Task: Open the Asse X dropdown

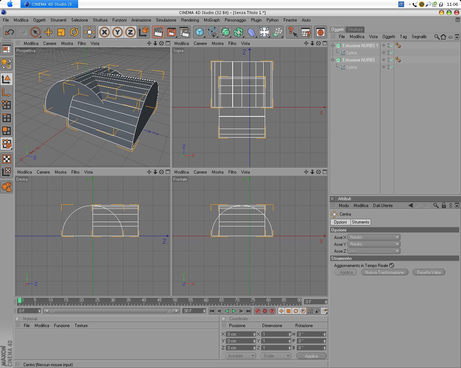Action: pyautogui.click(x=374, y=237)
